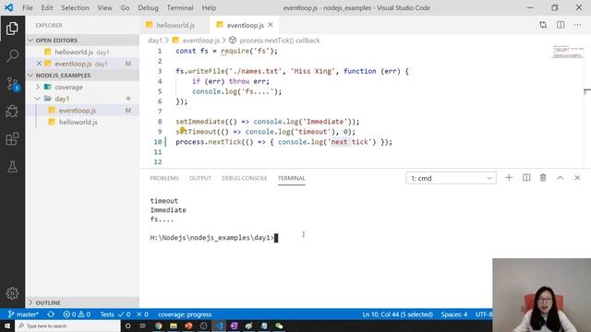
Task: Kill the terminal with trash icon
Action: click(x=543, y=178)
